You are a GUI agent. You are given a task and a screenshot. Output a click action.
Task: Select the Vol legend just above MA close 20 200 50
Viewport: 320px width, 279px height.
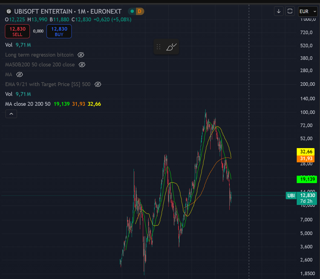pos(9,94)
